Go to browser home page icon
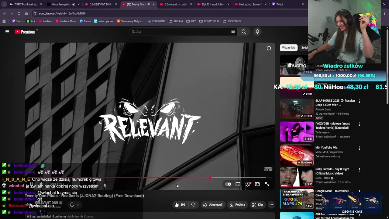The width and height of the screenshot is (389, 219). click(26, 13)
